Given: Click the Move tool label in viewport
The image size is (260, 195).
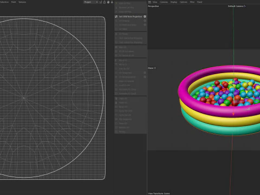Looking at the screenshot, I should 151,68.
